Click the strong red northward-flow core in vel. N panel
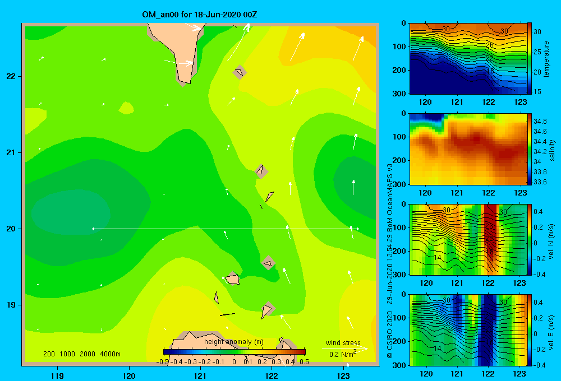561x381 pixels. (x=491, y=233)
